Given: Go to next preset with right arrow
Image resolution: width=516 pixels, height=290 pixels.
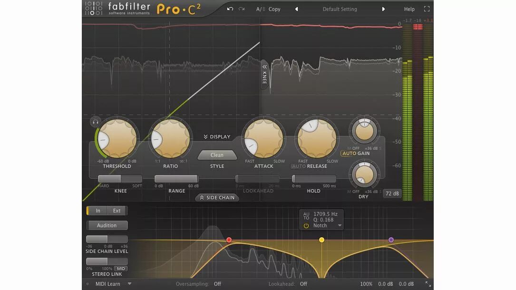Looking at the screenshot, I should [x=383, y=9].
